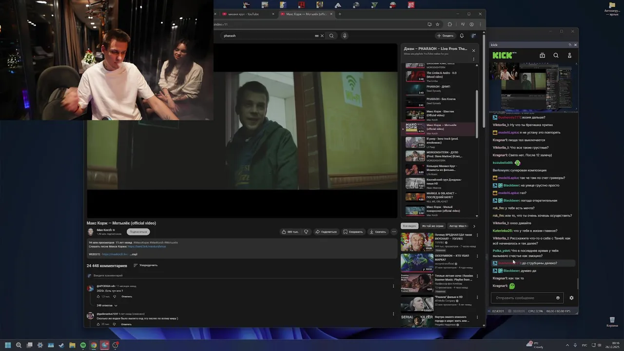The width and height of the screenshot is (624, 351).
Task: Open options menu for first comment
Action: [393, 286]
